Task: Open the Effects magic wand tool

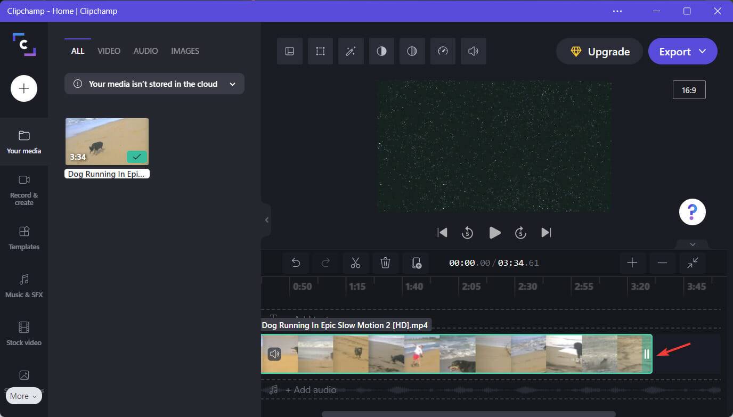Action: (x=351, y=51)
